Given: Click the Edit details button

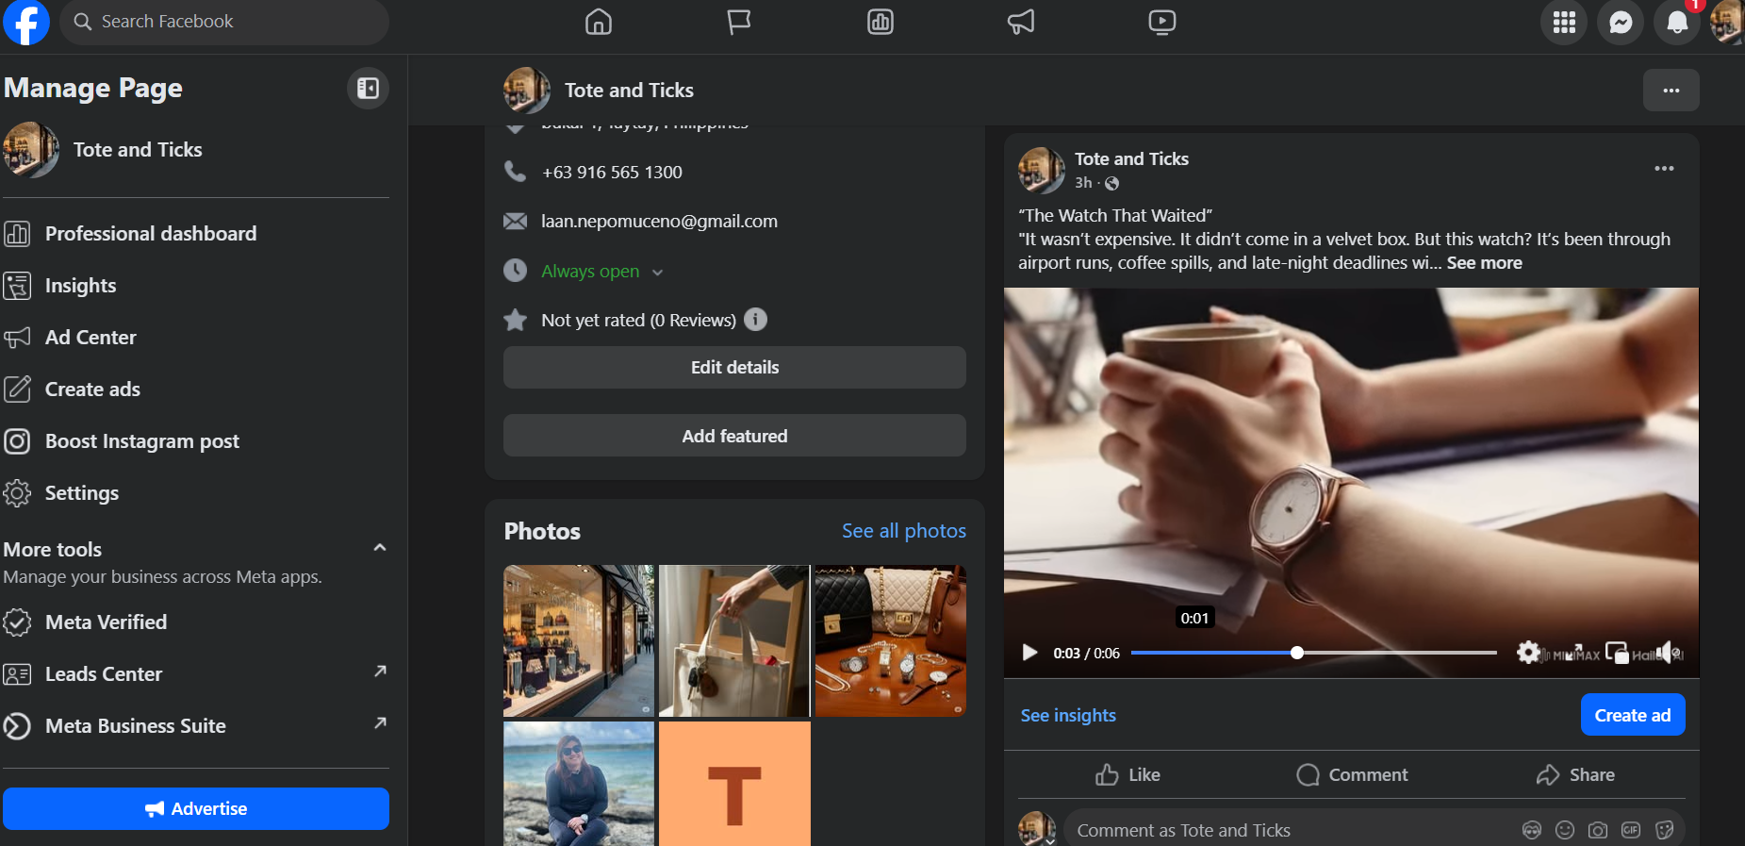Looking at the screenshot, I should coord(734,368).
